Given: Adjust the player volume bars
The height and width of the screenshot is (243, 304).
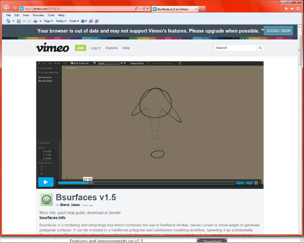Looking at the screenshot, I should (240, 183).
